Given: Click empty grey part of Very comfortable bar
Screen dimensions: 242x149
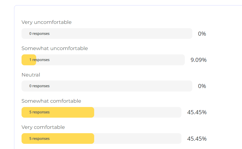Looking at the screenshot, I should pyautogui.click(x=138, y=139).
